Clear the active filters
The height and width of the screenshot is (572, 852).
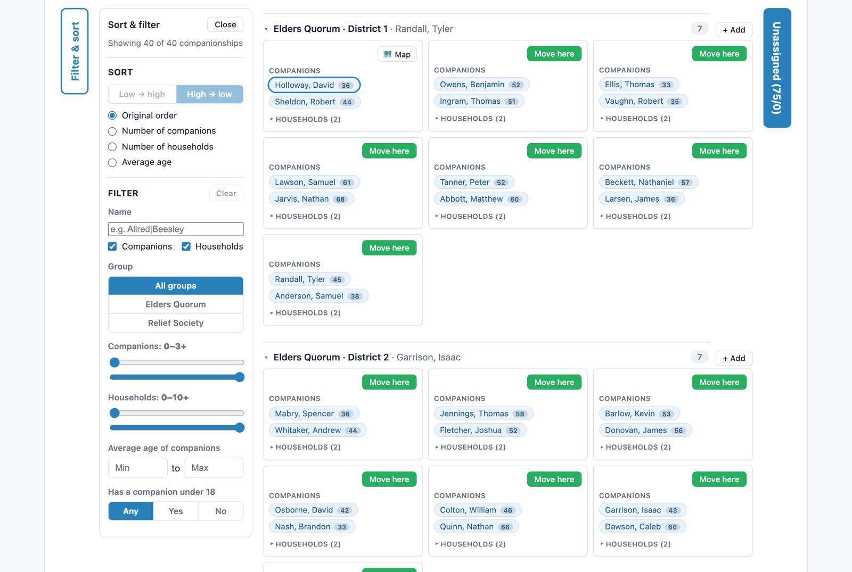click(226, 193)
